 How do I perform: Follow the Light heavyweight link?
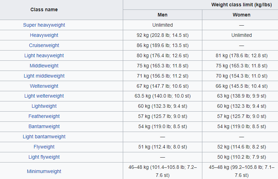click(x=44, y=55)
